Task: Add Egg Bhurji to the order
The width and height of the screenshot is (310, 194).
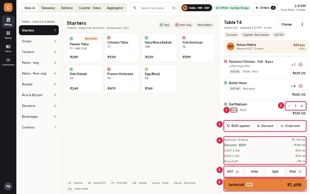Action: click(159, 79)
